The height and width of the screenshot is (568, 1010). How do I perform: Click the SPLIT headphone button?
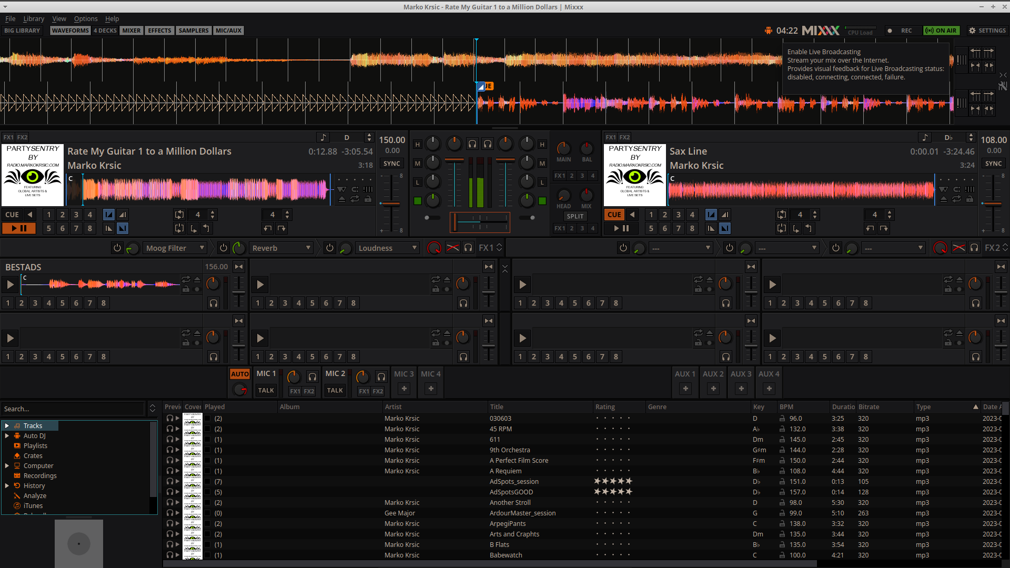coord(575,216)
